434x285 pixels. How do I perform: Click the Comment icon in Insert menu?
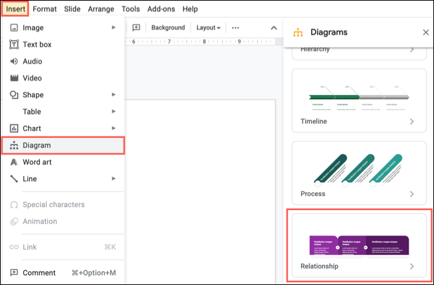coord(14,272)
